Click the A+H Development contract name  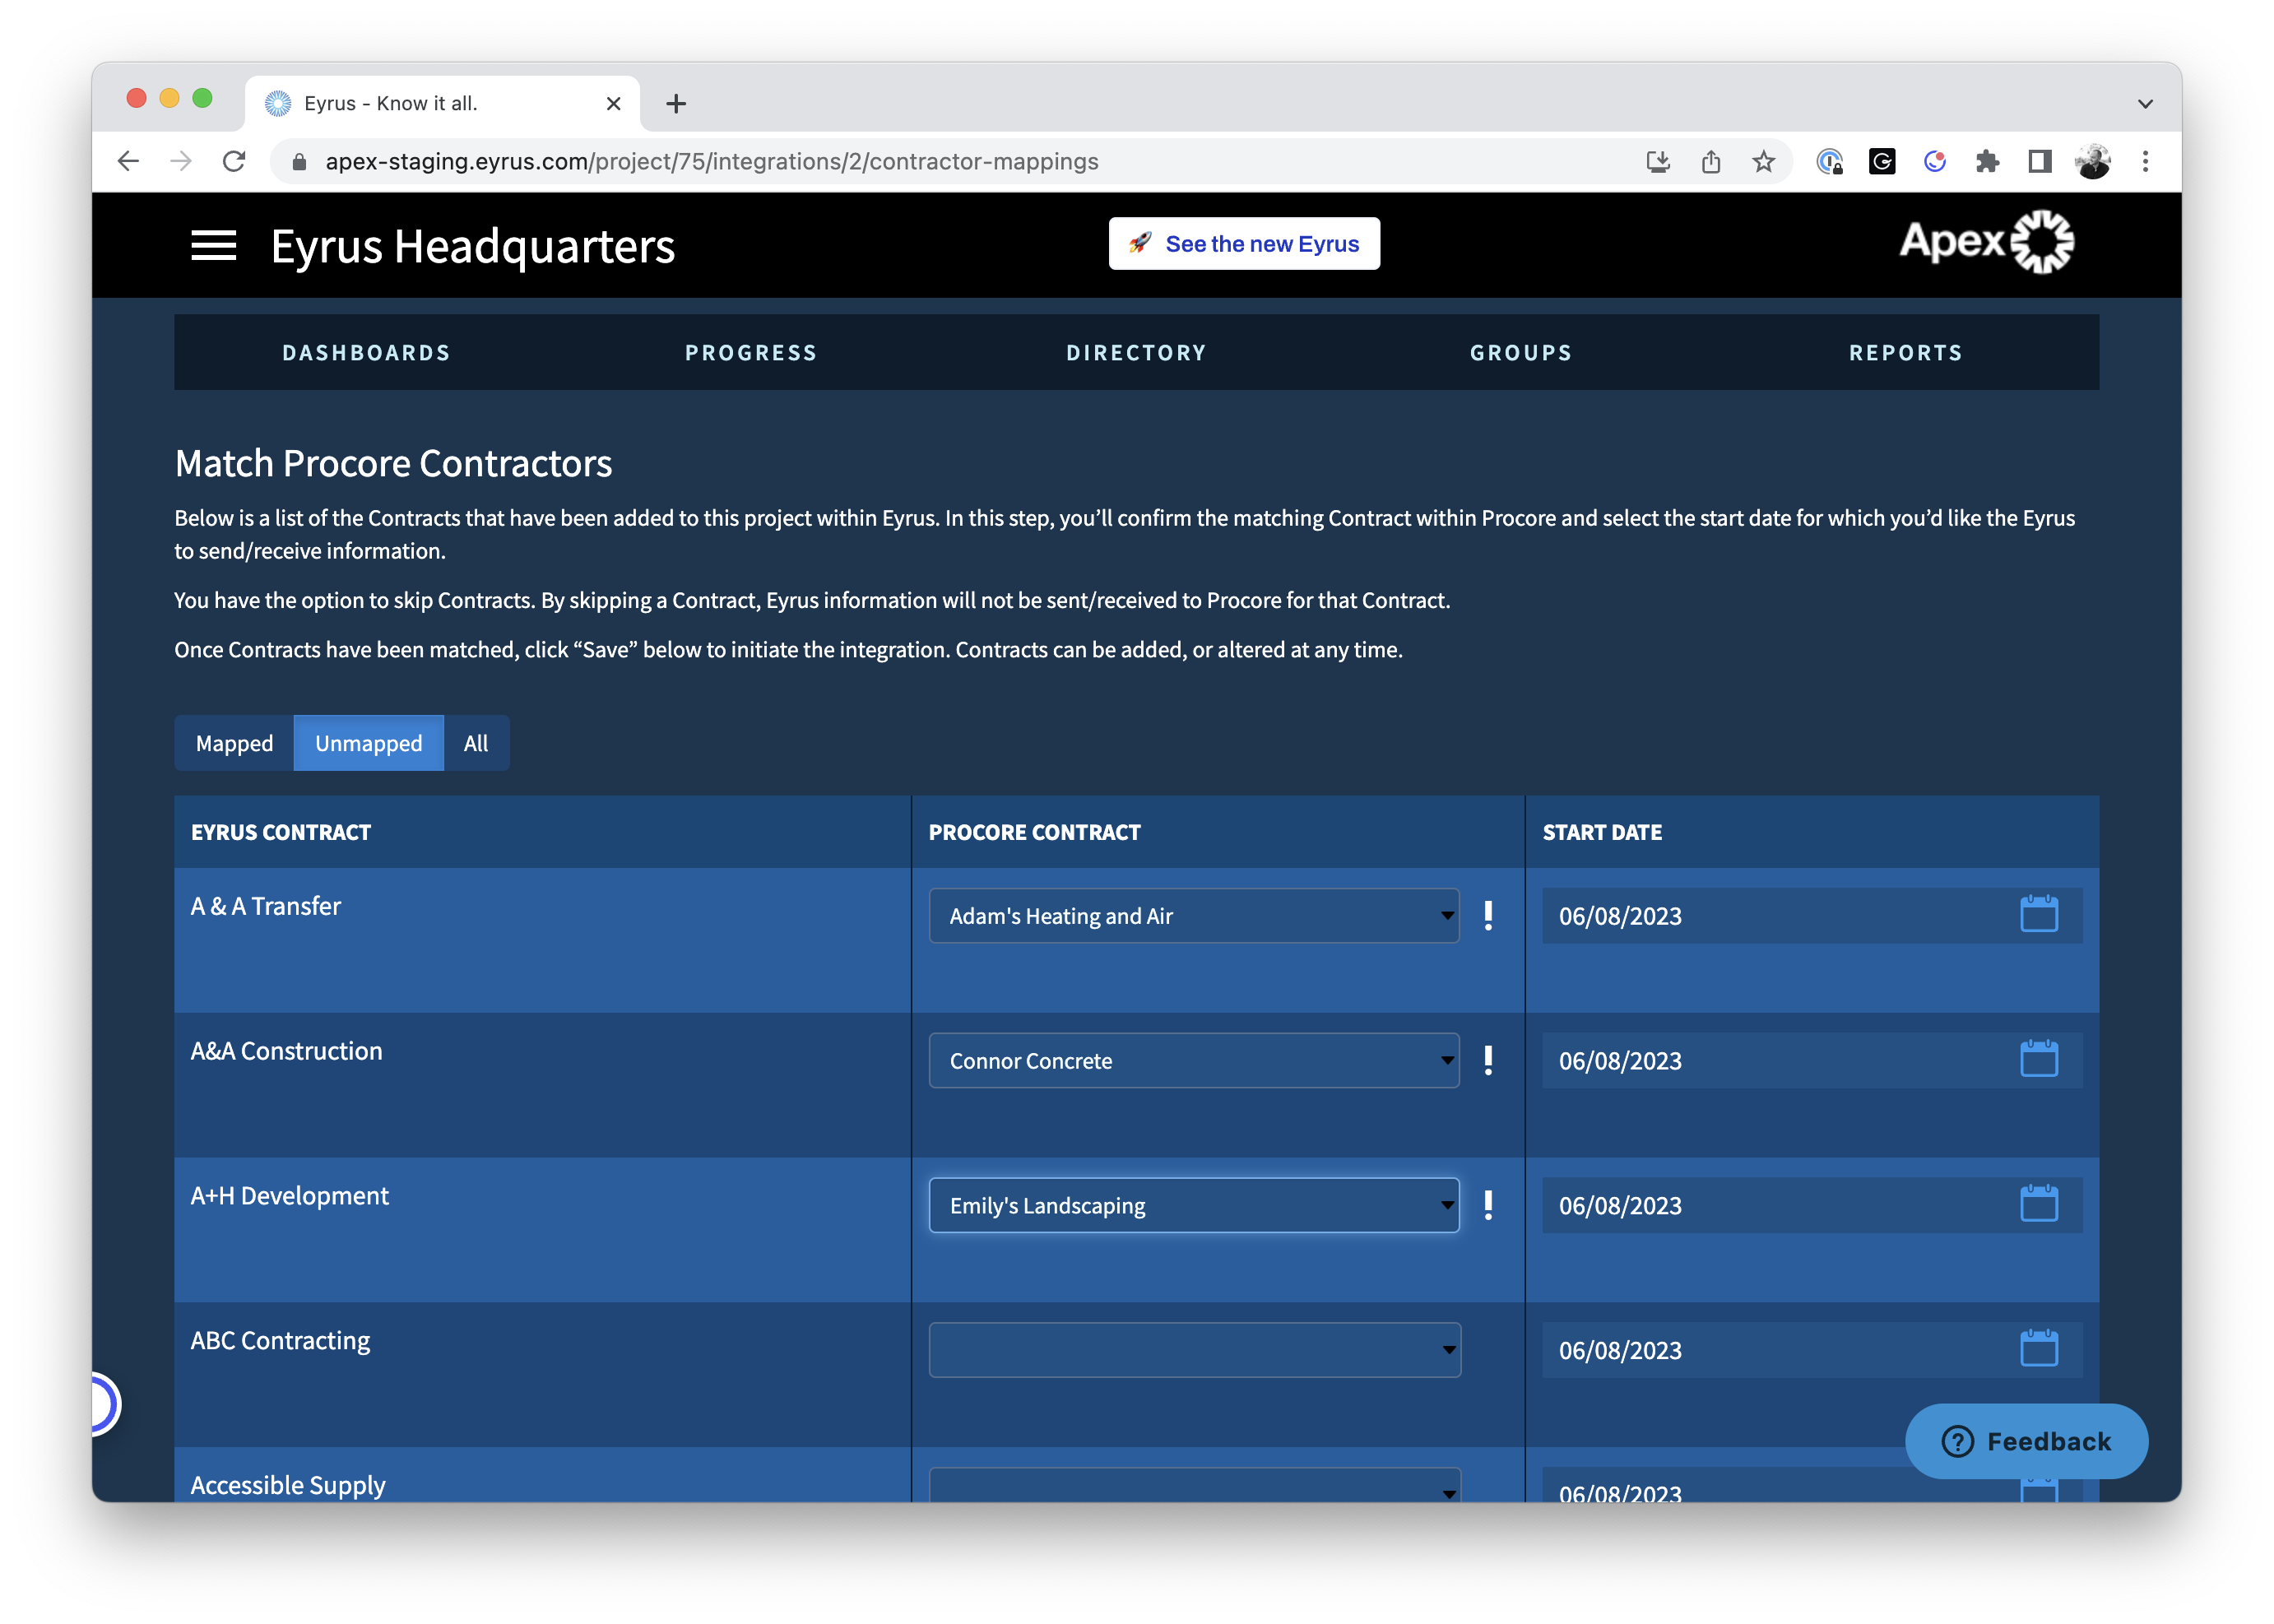(290, 1196)
